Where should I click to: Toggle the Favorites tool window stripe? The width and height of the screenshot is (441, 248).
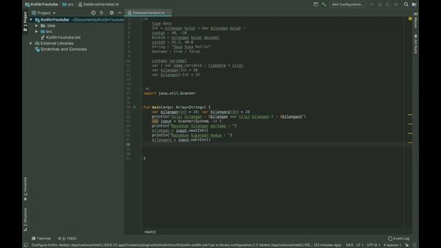25,189
